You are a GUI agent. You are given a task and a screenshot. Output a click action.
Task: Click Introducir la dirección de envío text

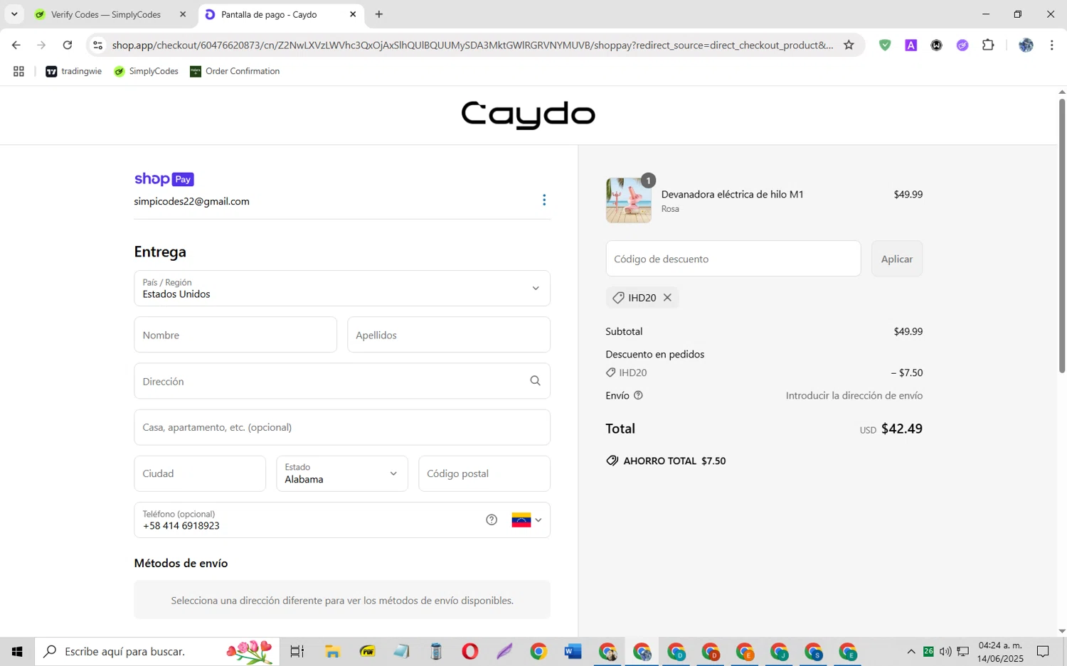(854, 395)
